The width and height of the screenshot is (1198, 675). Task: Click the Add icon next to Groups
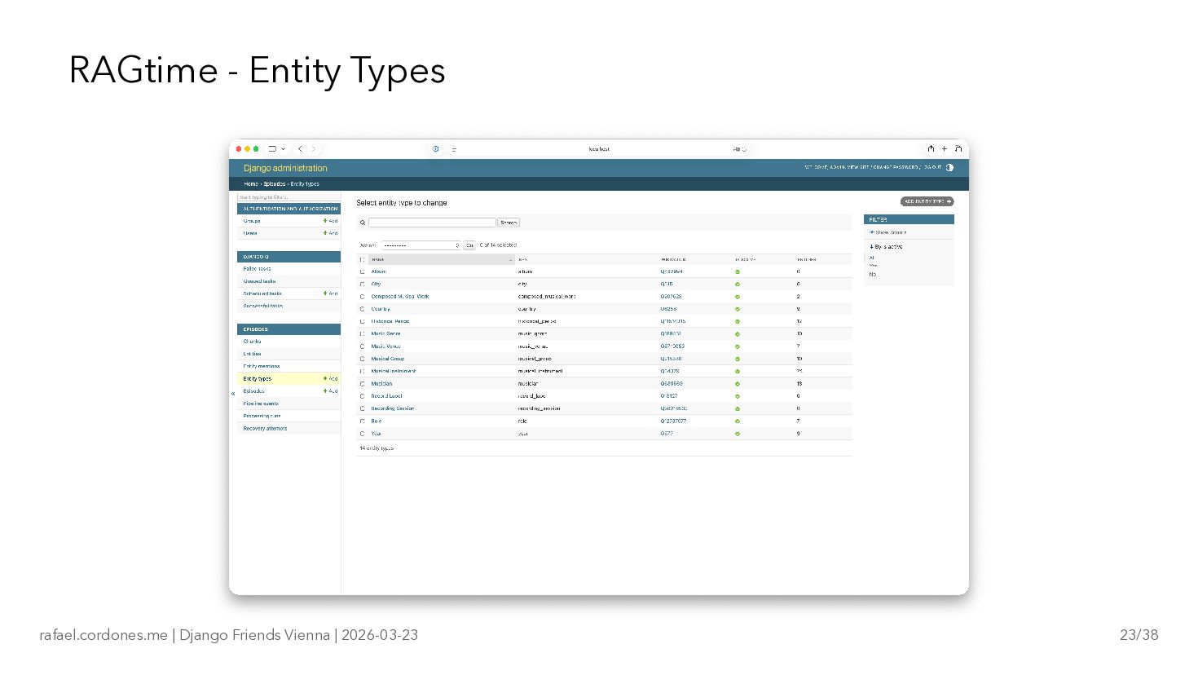330,221
